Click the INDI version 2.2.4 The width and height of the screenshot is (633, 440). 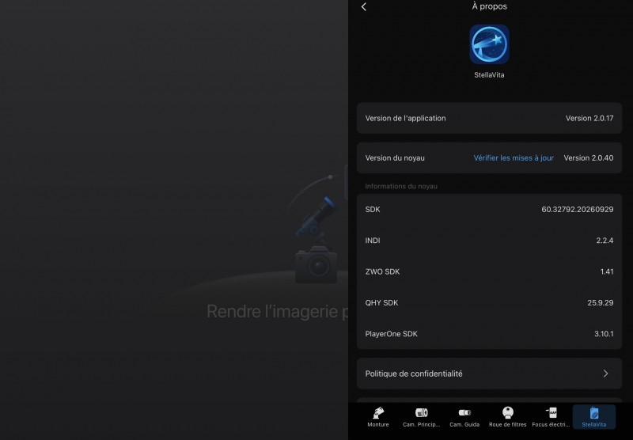(605, 241)
